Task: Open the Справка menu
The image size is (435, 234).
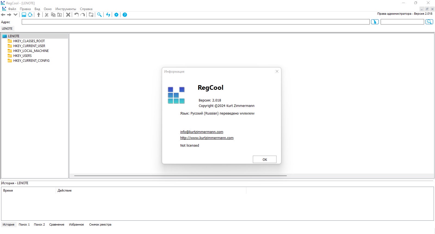Action: click(86, 9)
